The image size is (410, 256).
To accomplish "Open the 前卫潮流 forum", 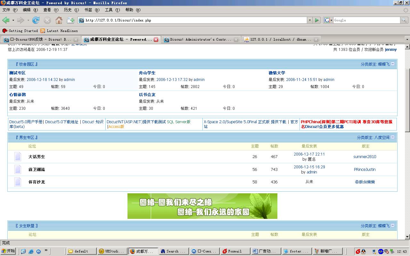I will point(37,170).
